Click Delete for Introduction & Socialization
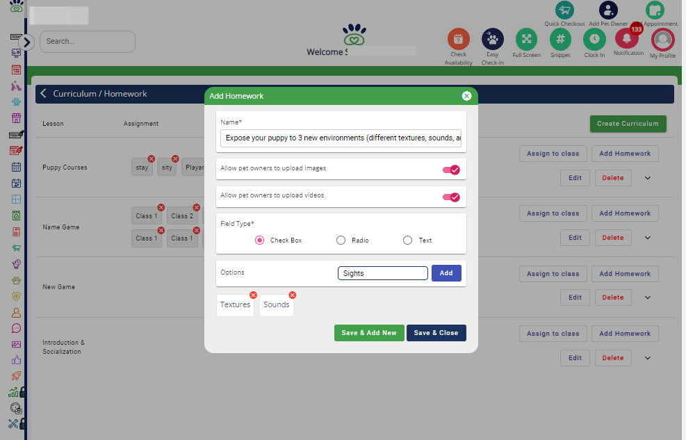This screenshot has width=686, height=440. [x=613, y=358]
